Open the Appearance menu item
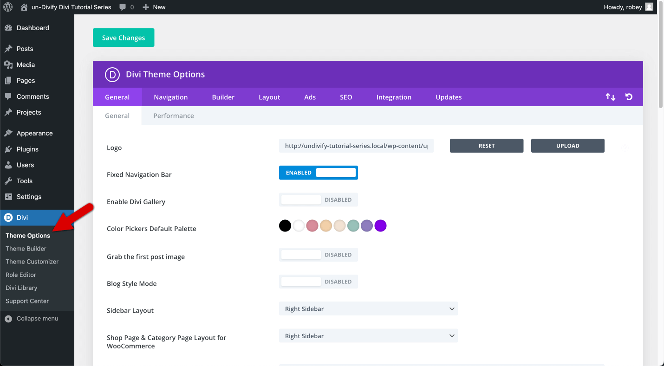This screenshot has width=664, height=366. 37,133
